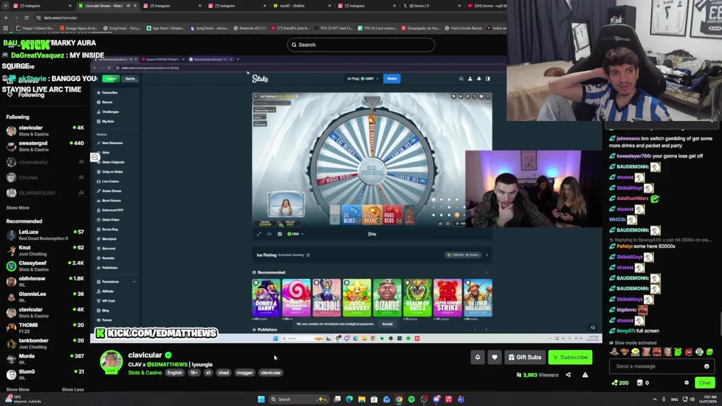The height and width of the screenshot is (406, 722).
Task: Open sweatergxd in the Following list
Action: 45,146
